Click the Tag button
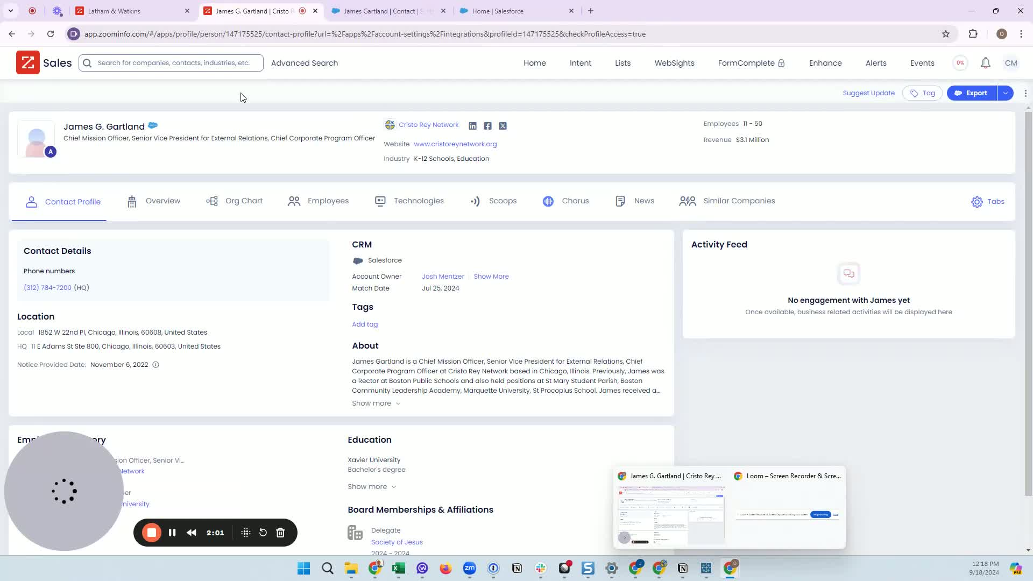1033x581 pixels. point(922,93)
